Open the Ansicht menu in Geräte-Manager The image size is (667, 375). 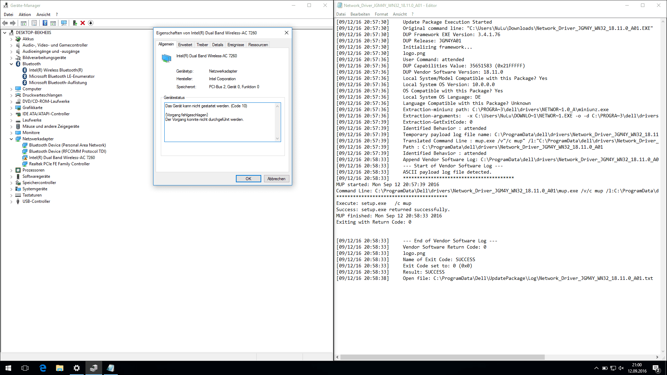coord(43,15)
